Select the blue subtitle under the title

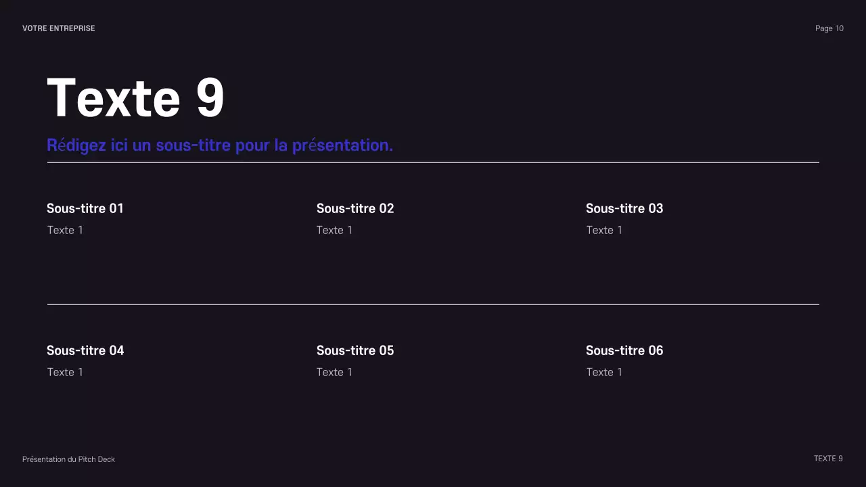tap(220, 145)
